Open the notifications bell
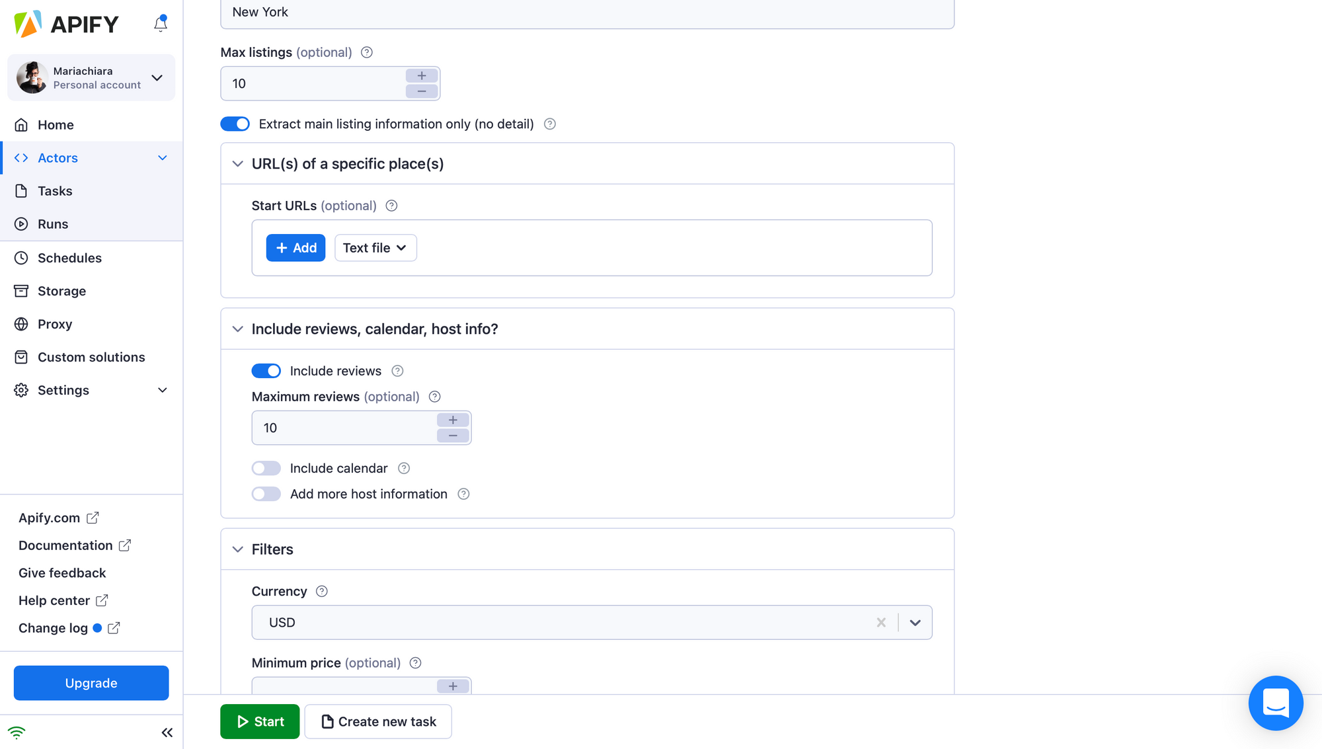Viewport: 1322px width, 749px height. point(161,24)
